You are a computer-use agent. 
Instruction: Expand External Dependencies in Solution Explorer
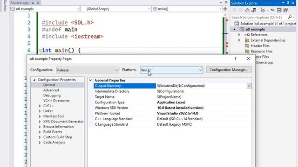coord(239,40)
